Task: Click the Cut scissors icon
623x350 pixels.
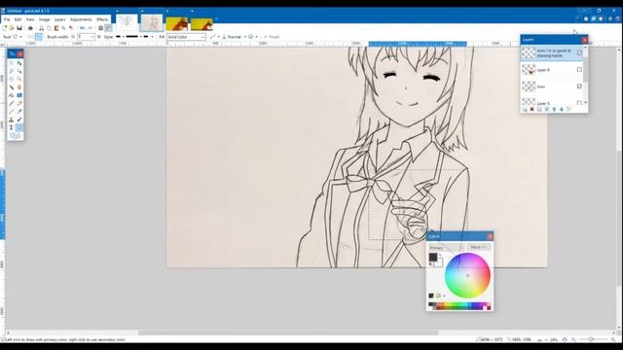Action: 41,28
